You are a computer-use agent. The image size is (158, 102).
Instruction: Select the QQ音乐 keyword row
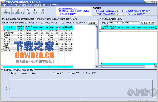(38, 46)
